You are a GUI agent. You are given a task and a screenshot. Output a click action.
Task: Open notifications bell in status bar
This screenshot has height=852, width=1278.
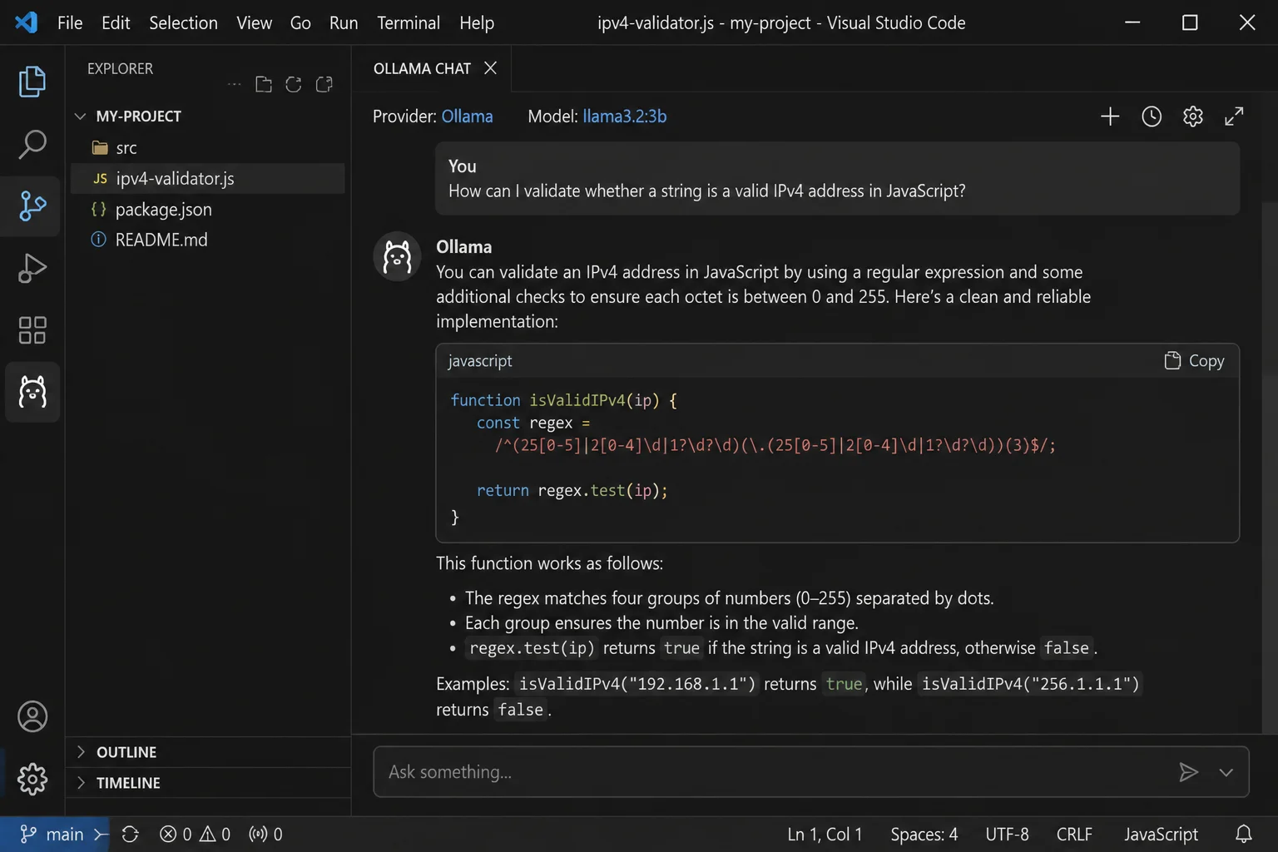(1244, 835)
